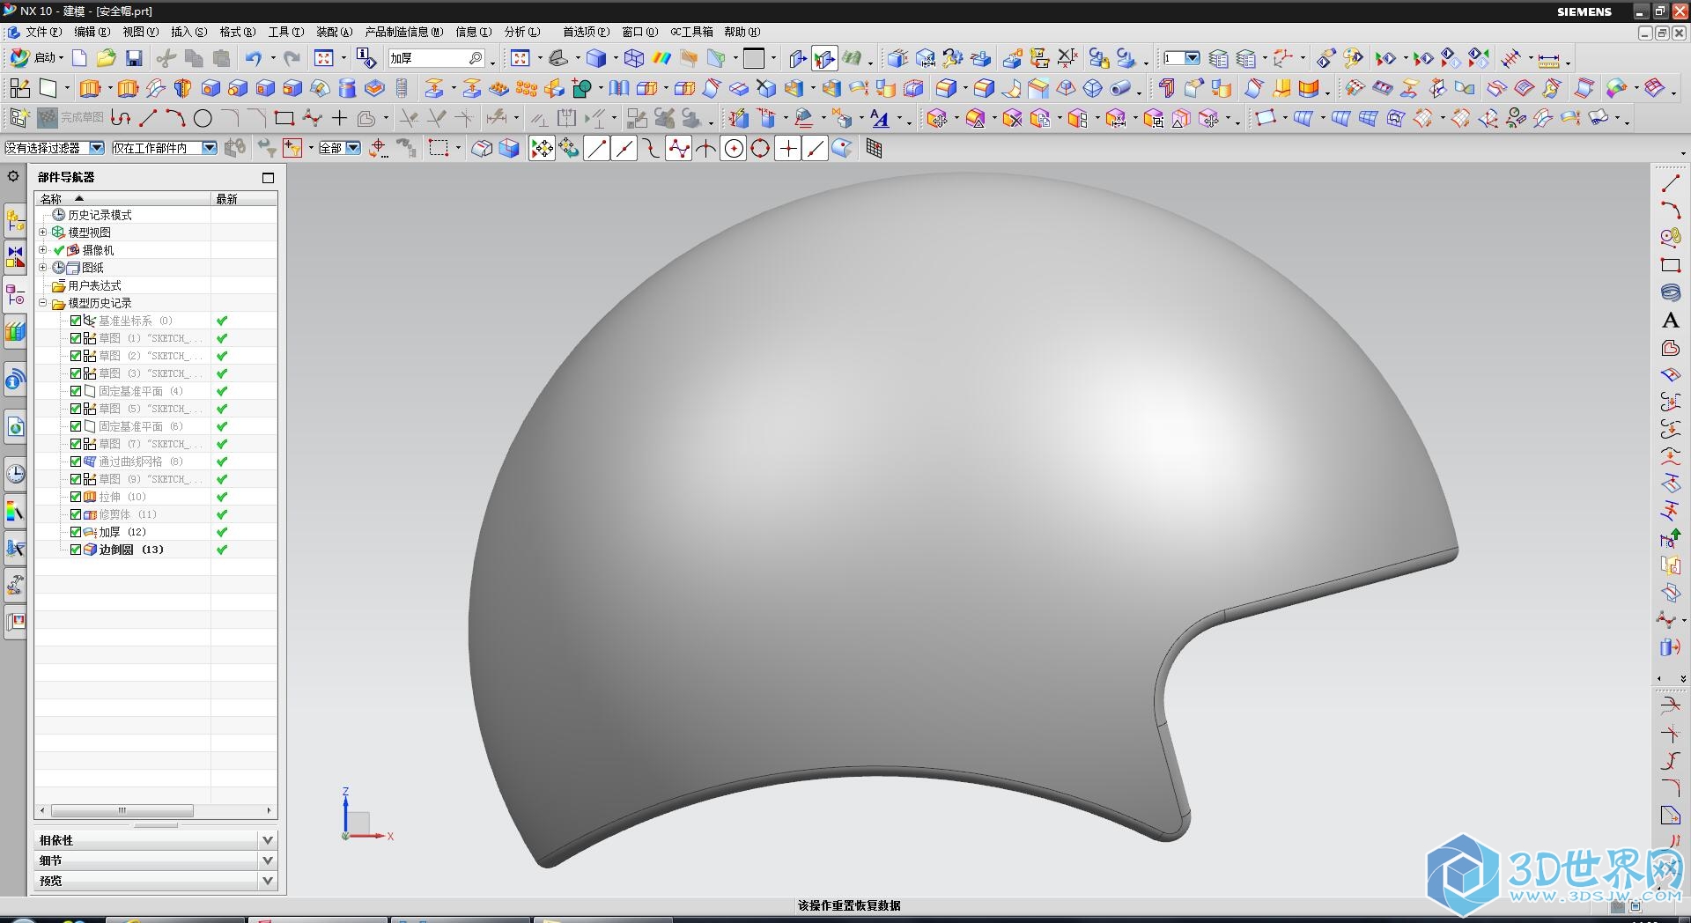Click the part navigator horizontal scrollbar
Image resolution: width=1691 pixels, height=923 pixels.
tap(122, 810)
